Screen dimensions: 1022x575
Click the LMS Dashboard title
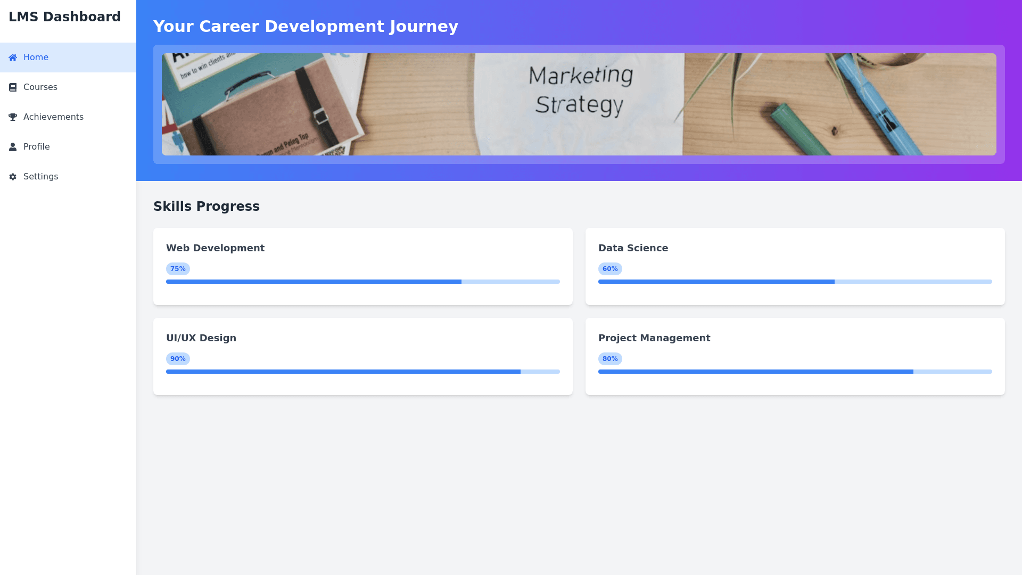64,17
